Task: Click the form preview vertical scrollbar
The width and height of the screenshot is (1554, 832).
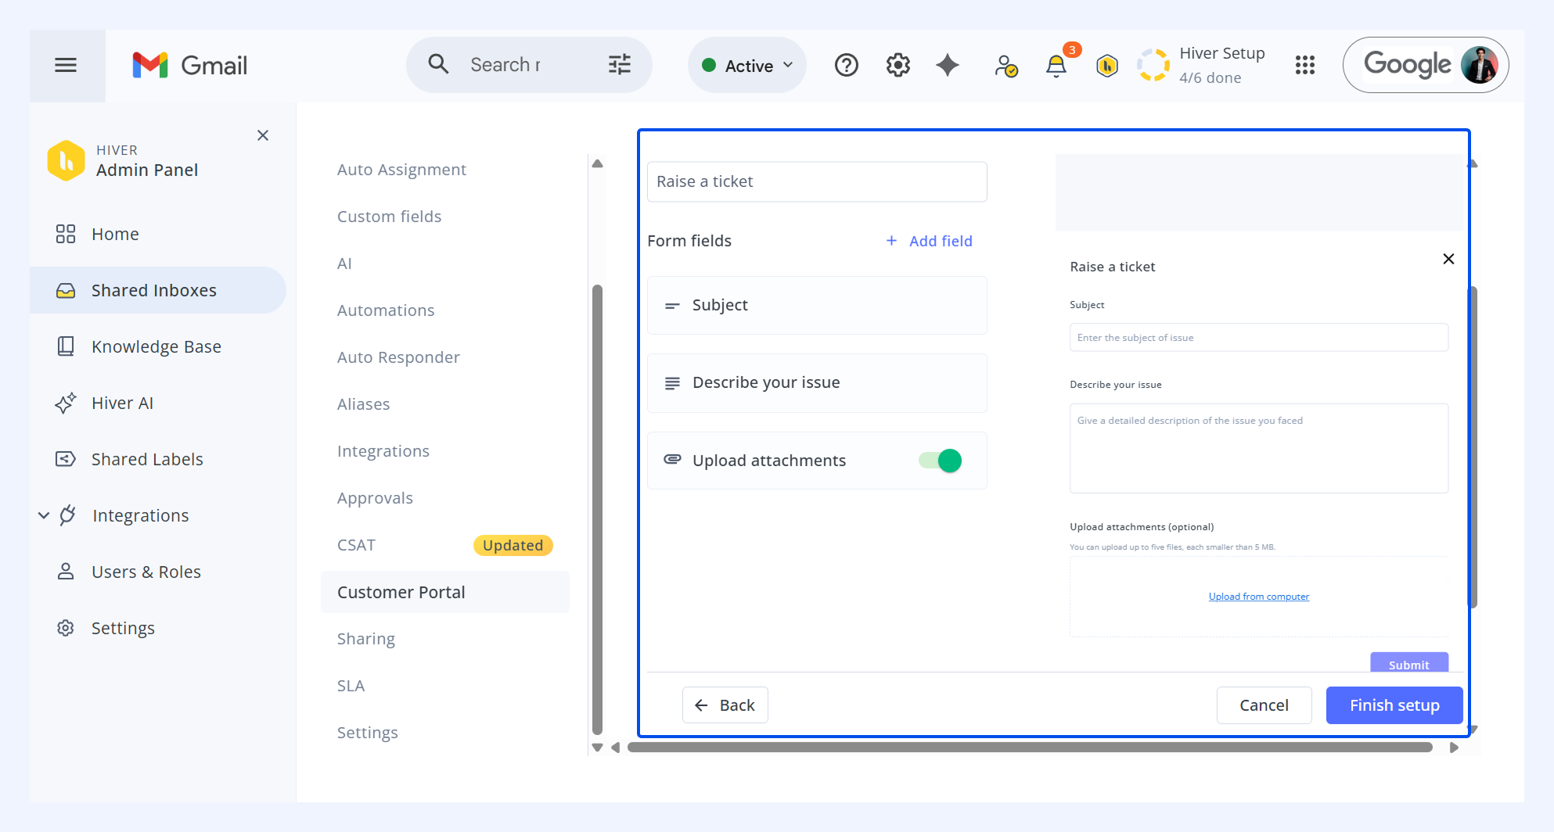Action: click(1473, 446)
